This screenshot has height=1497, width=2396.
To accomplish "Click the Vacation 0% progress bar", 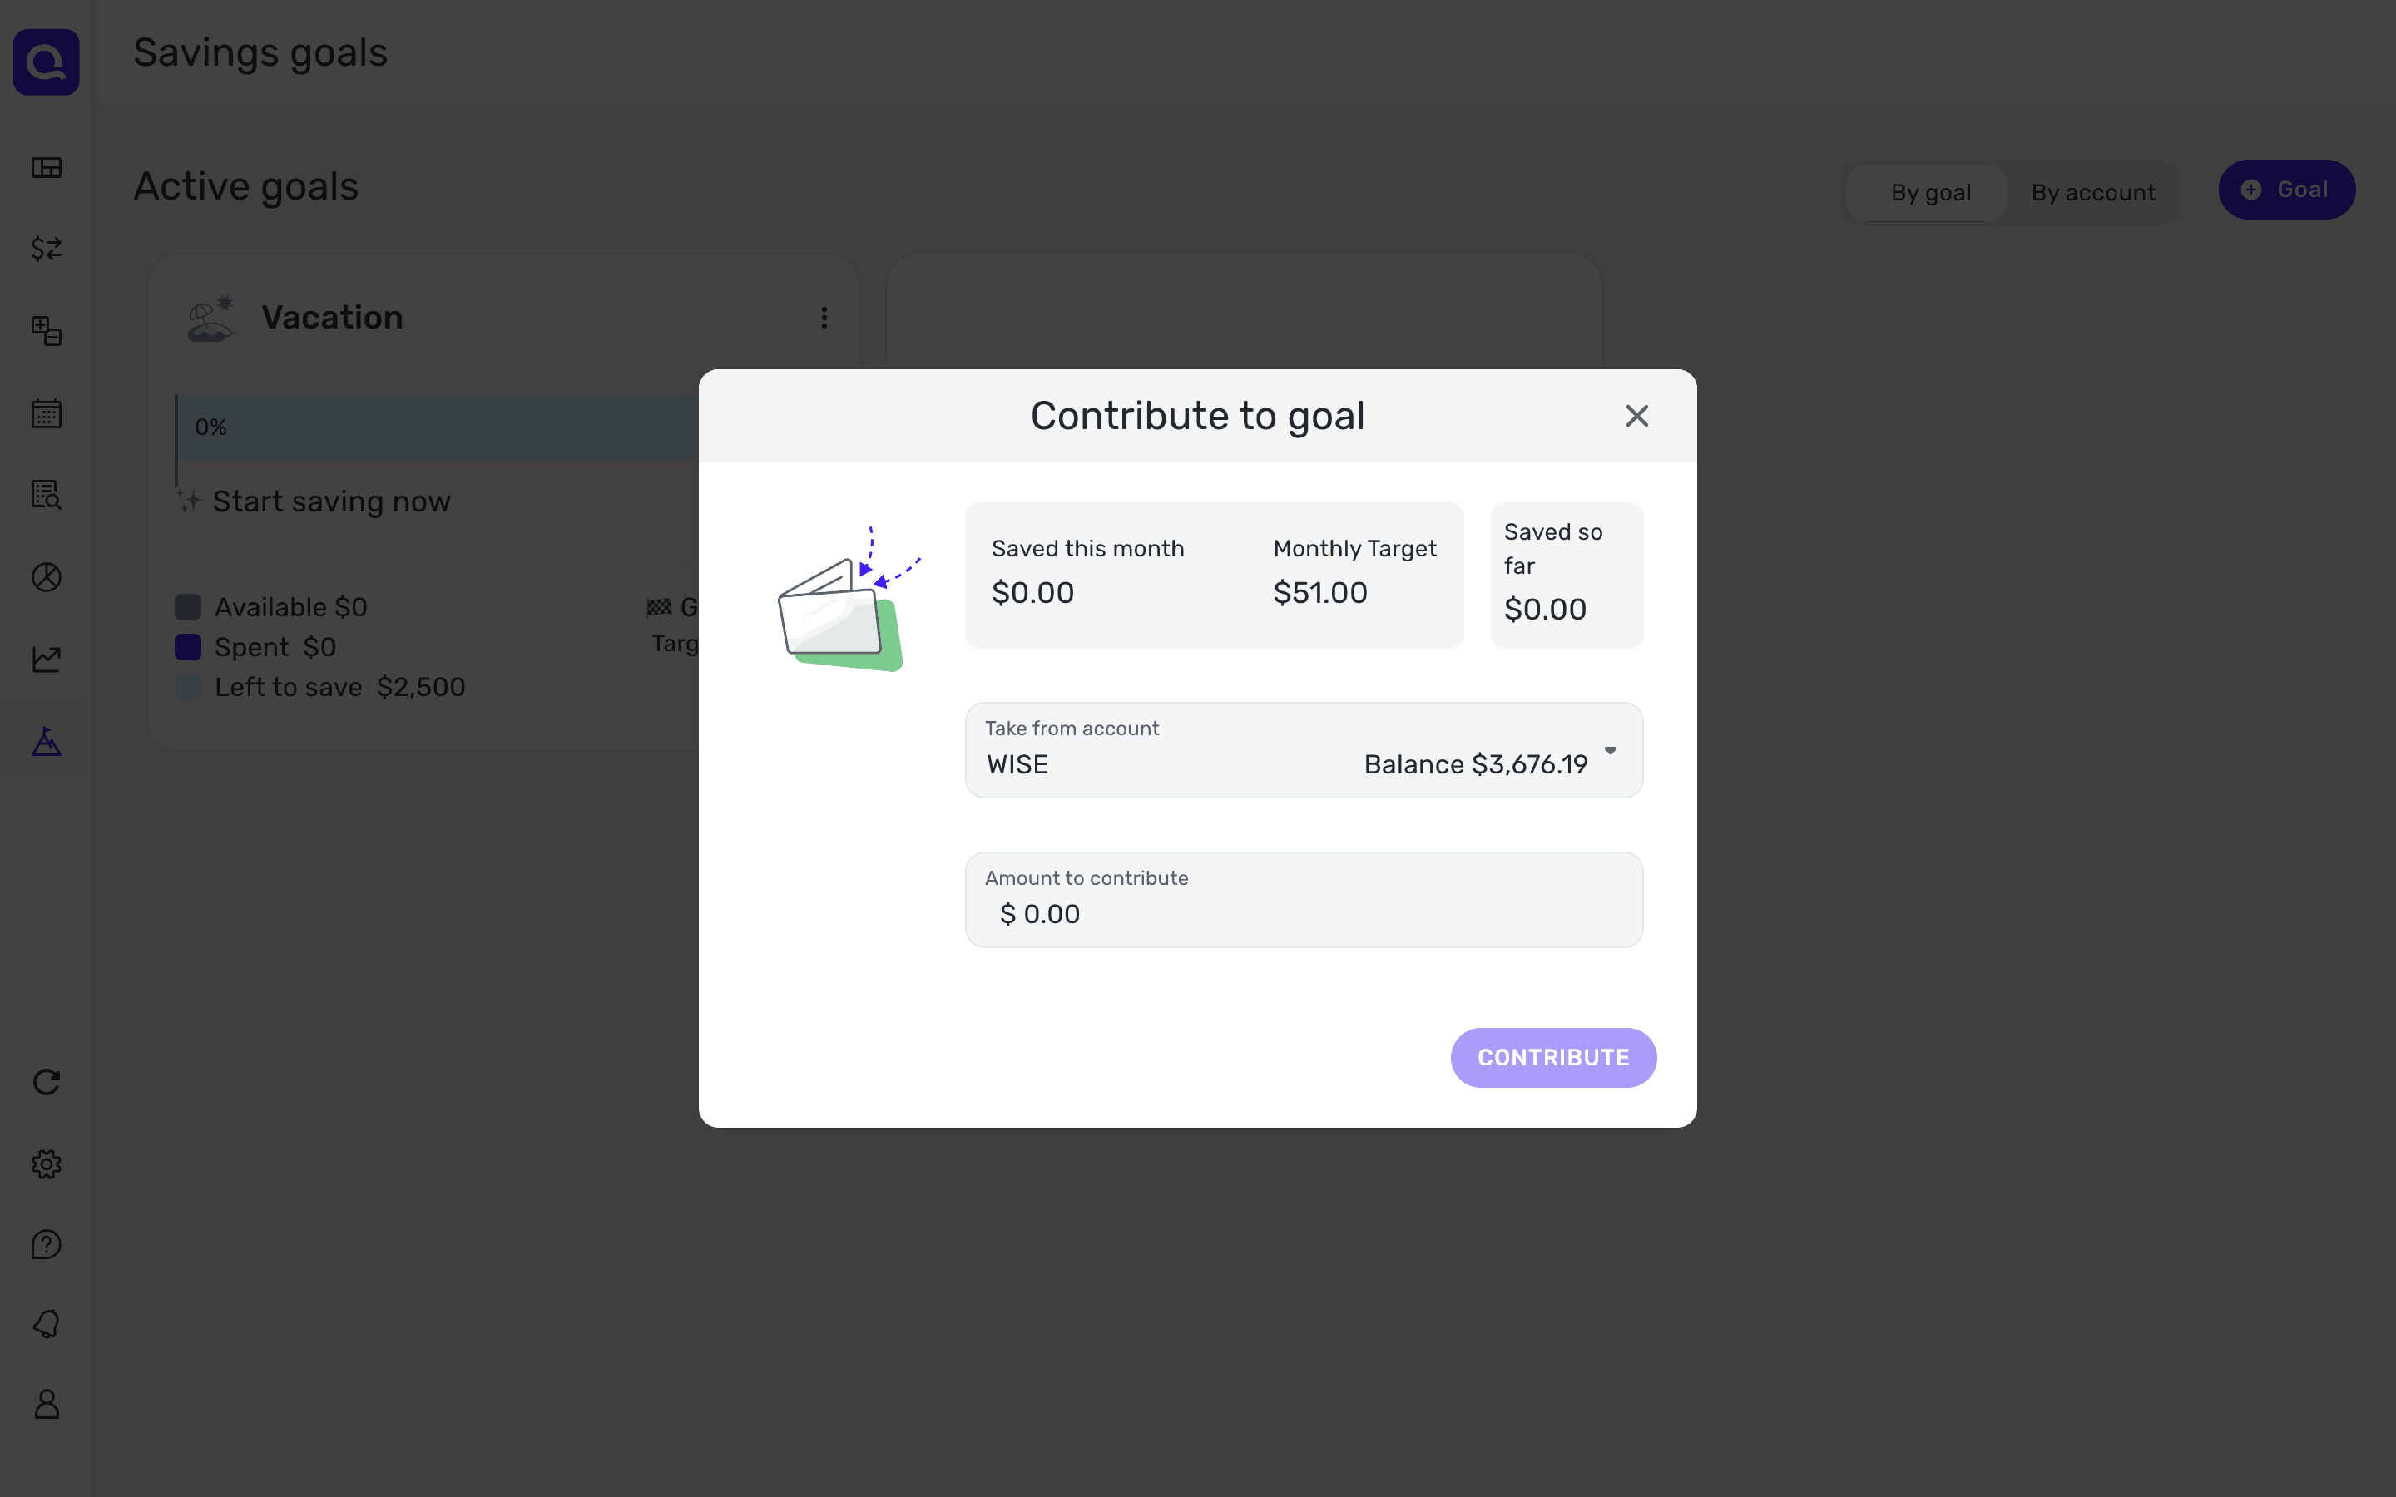I will point(436,427).
